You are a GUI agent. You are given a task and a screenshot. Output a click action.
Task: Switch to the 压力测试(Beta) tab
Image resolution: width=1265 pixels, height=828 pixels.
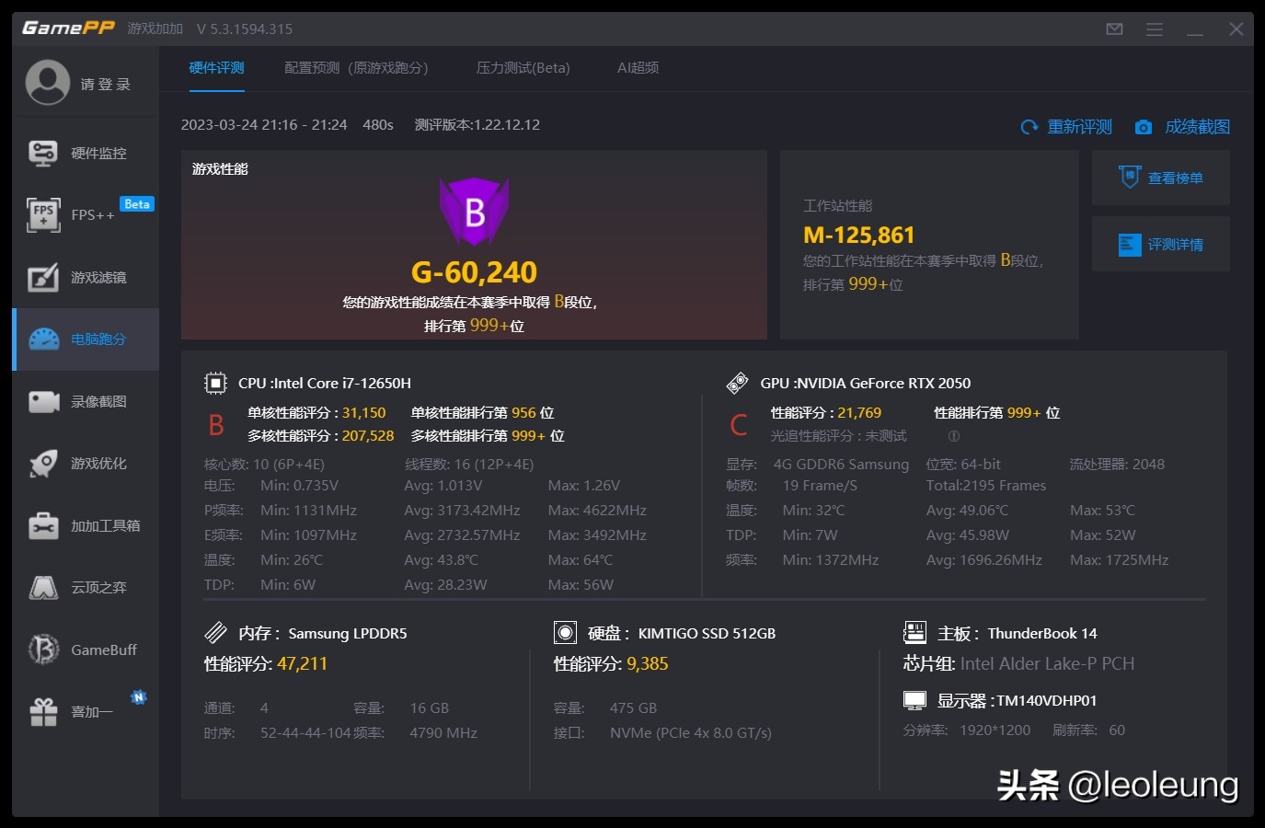tap(523, 68)
